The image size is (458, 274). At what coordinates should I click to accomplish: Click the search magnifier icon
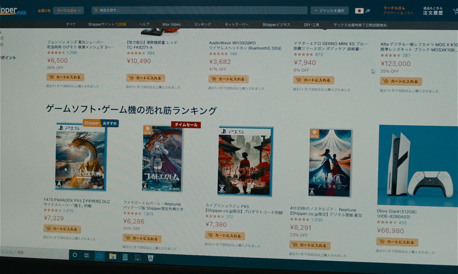click(x=96, y=10)
